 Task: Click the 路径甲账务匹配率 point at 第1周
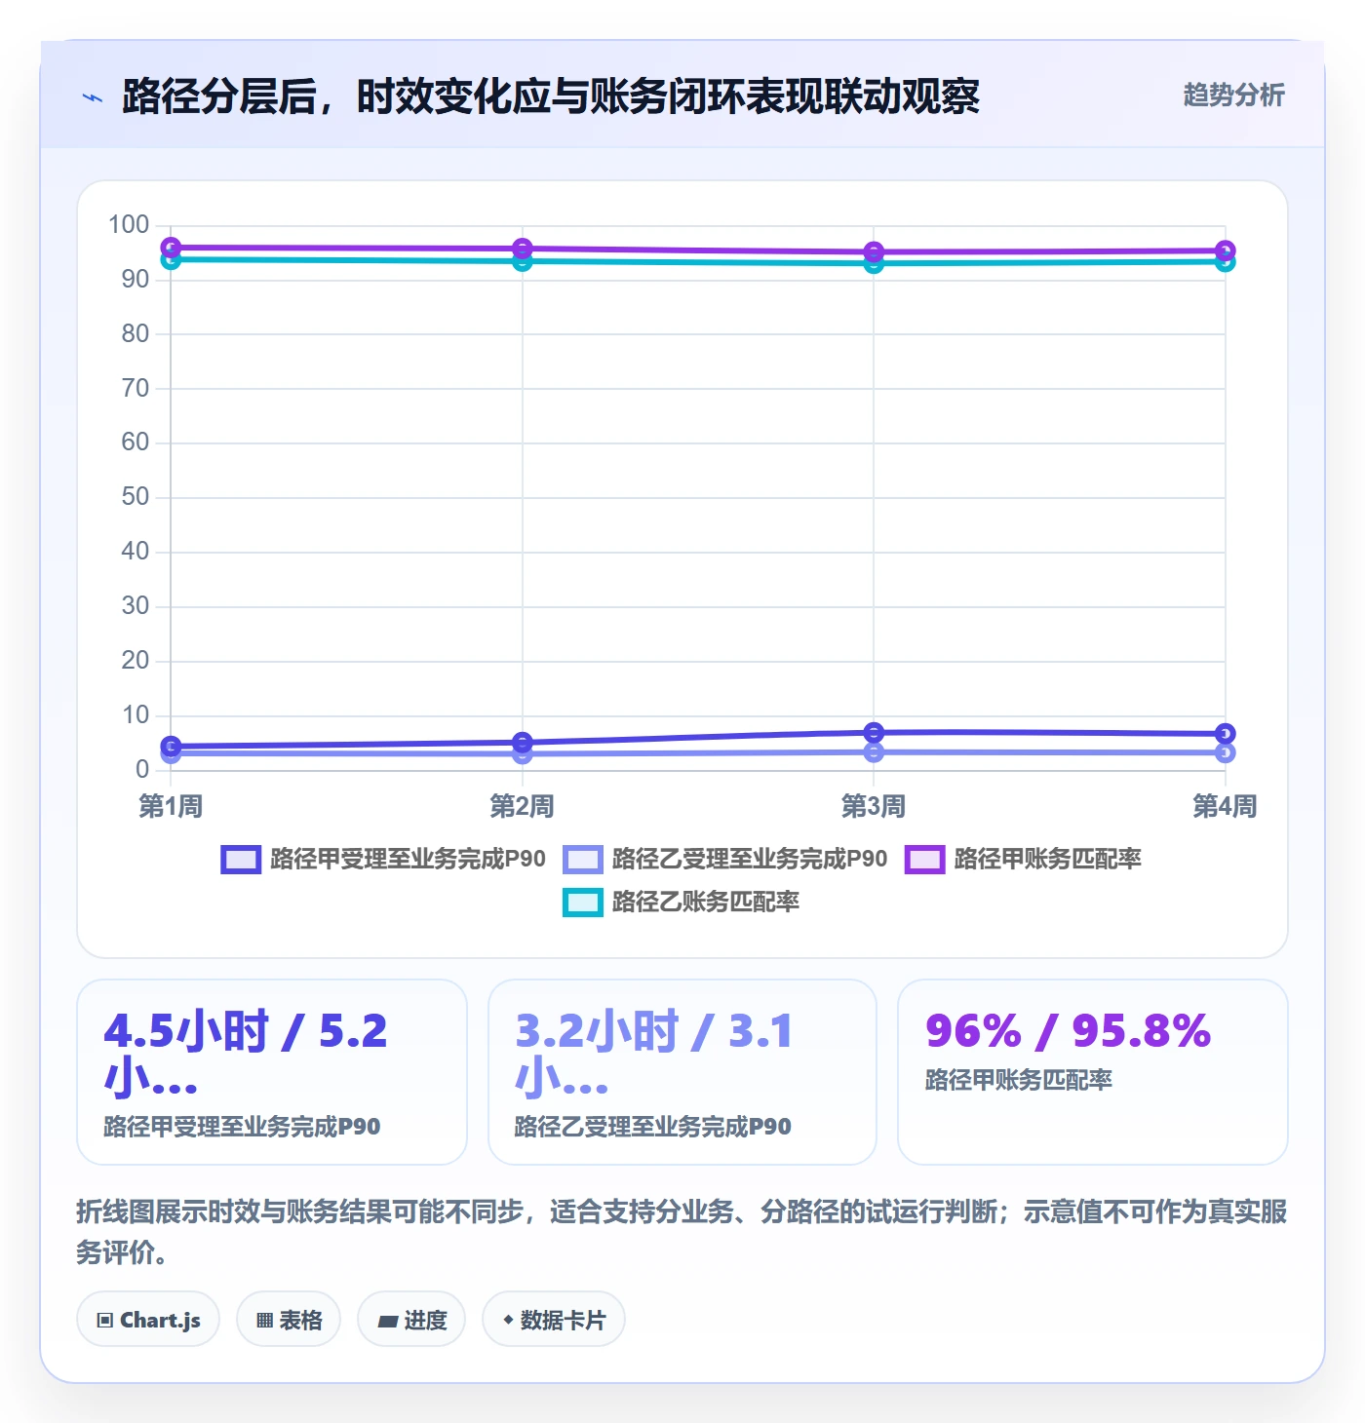pos(171,248)
